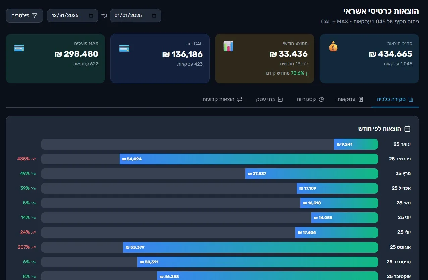Click the funnel icon in the פילטרים button
Viewport: 428px width, 280px height.
tap(34, 16)
